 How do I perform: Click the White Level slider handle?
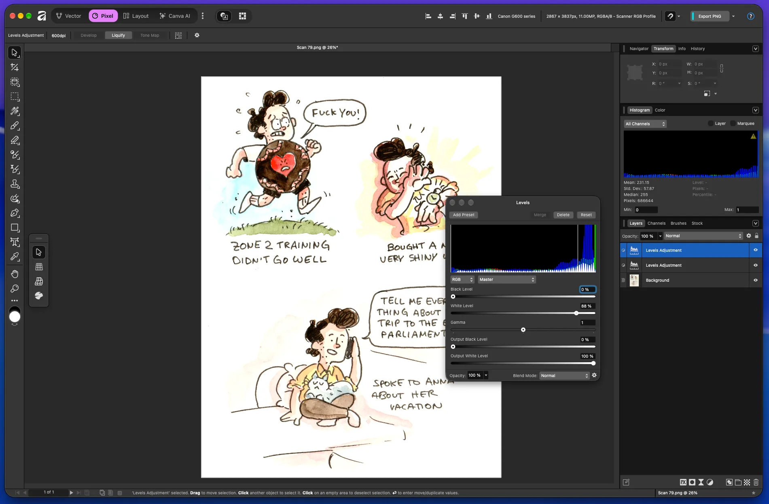point(576,313)
